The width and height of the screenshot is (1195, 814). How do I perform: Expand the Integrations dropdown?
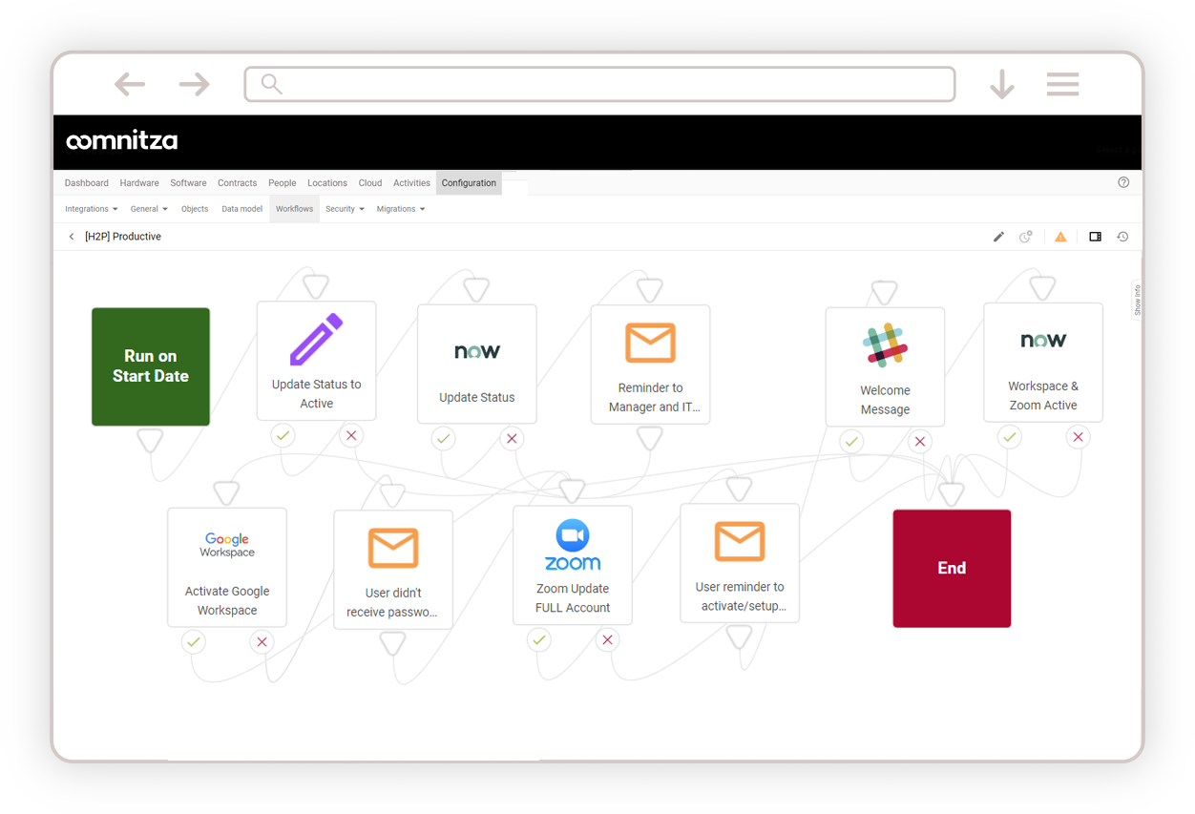click(92, 209)
